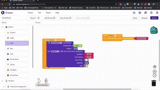Image resolution: width=160 pixels, height=90 pixels.
Task: Click the Kodular Creator logo
Action: pyautogui.click(x=3, y=13)
